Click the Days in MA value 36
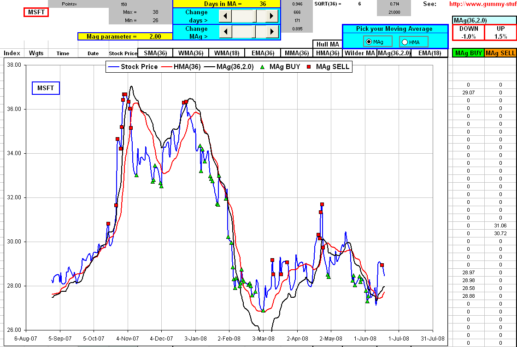517x347 pixels. (263, 4)
